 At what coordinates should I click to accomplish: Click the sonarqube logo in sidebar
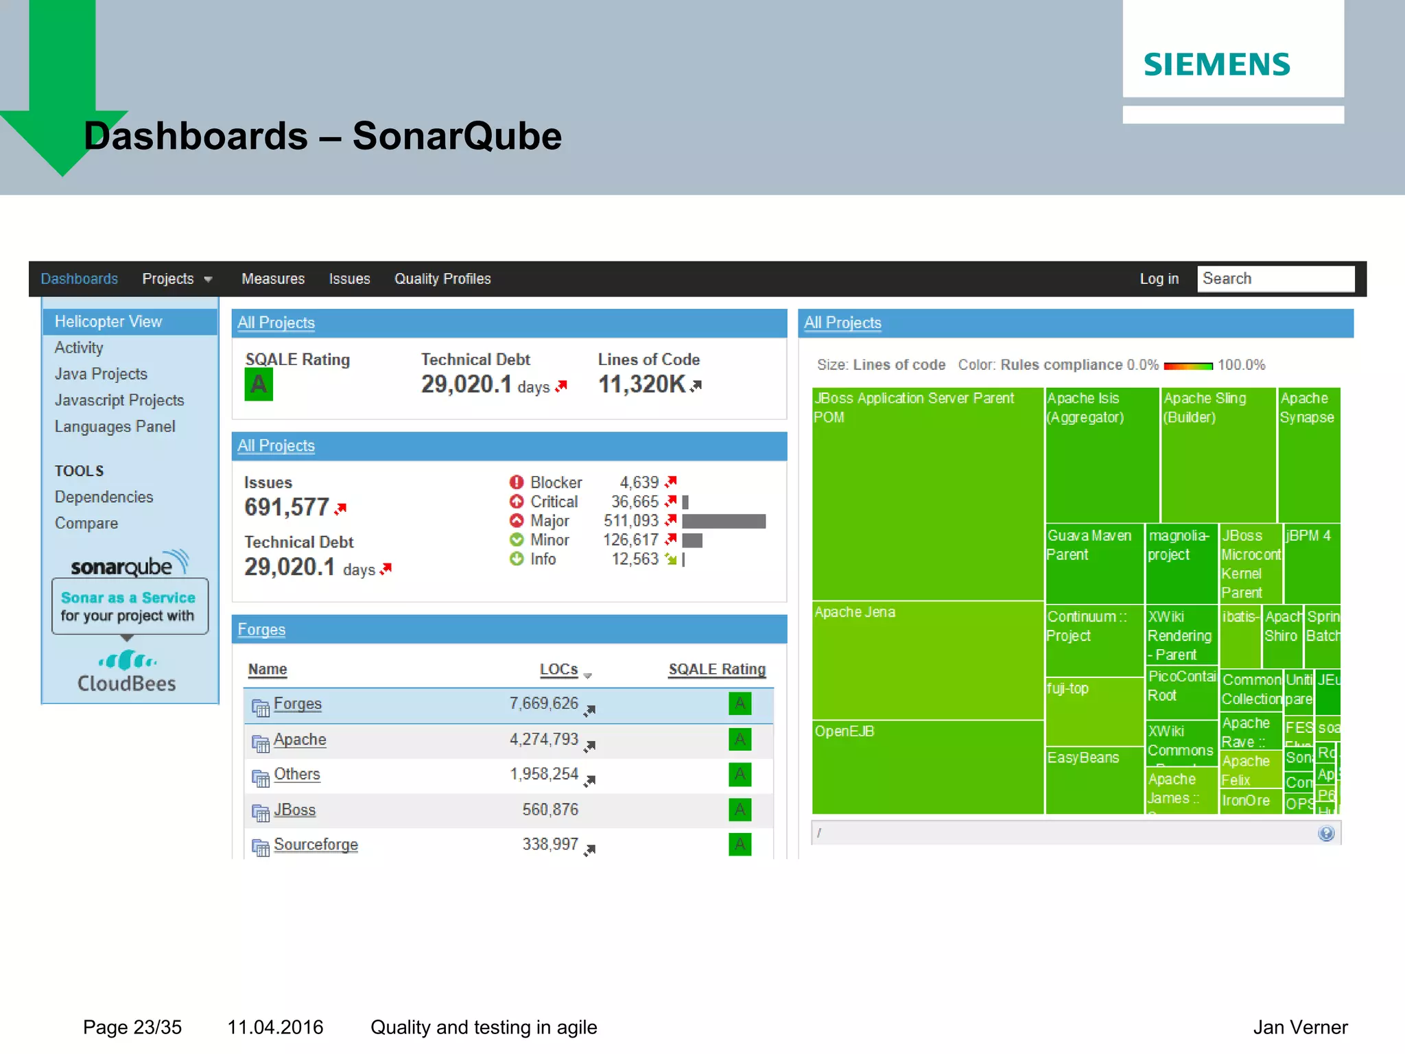pyautogui.click(x=129, y=563)
